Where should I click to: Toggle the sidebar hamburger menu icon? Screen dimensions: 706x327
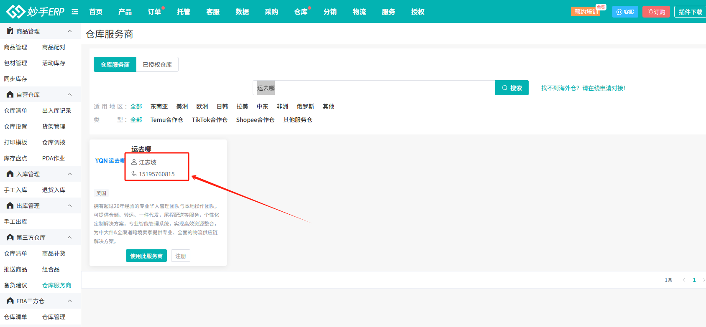(75, 12)
